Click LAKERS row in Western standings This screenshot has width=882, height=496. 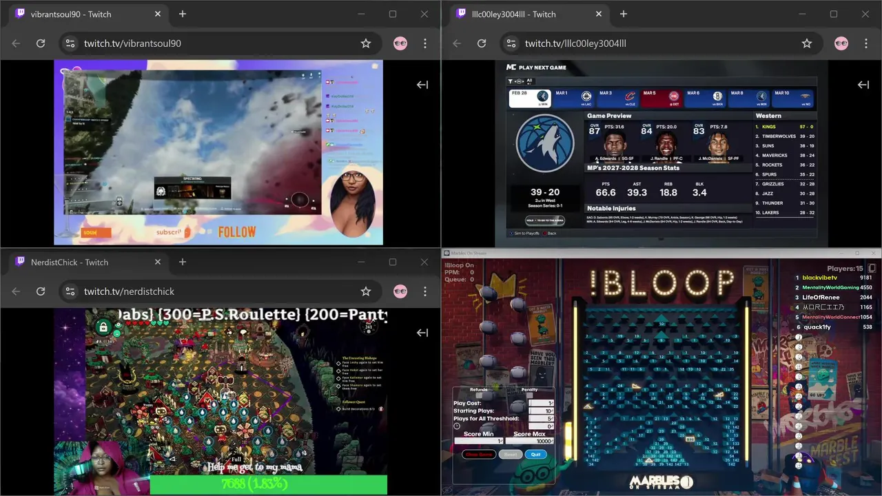[x=785, y=213]
